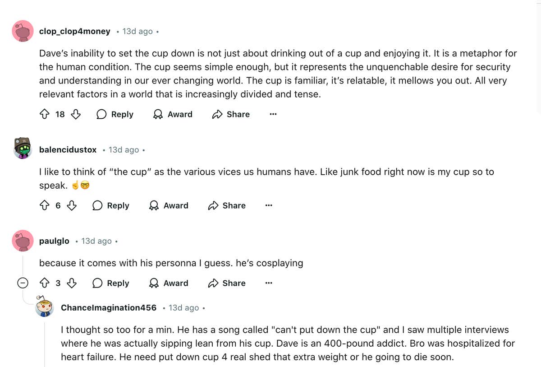Viewport: 541px width, 367px height.
Task: Open more options on paulglo's comment
Action: [x=269, y=283]
